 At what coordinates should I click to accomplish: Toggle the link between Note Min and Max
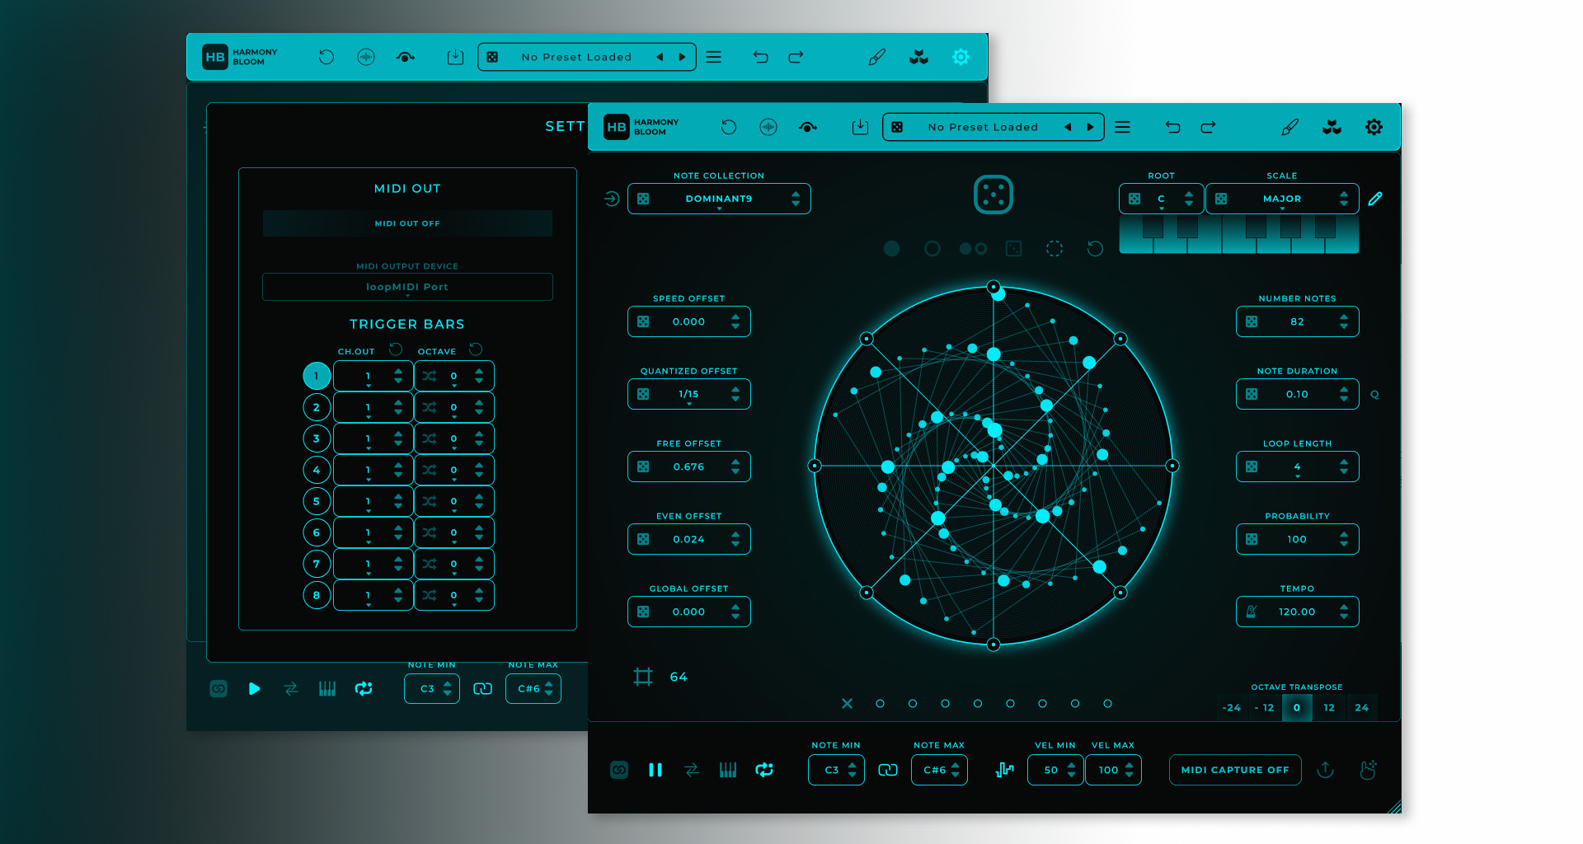click(888, 769)
